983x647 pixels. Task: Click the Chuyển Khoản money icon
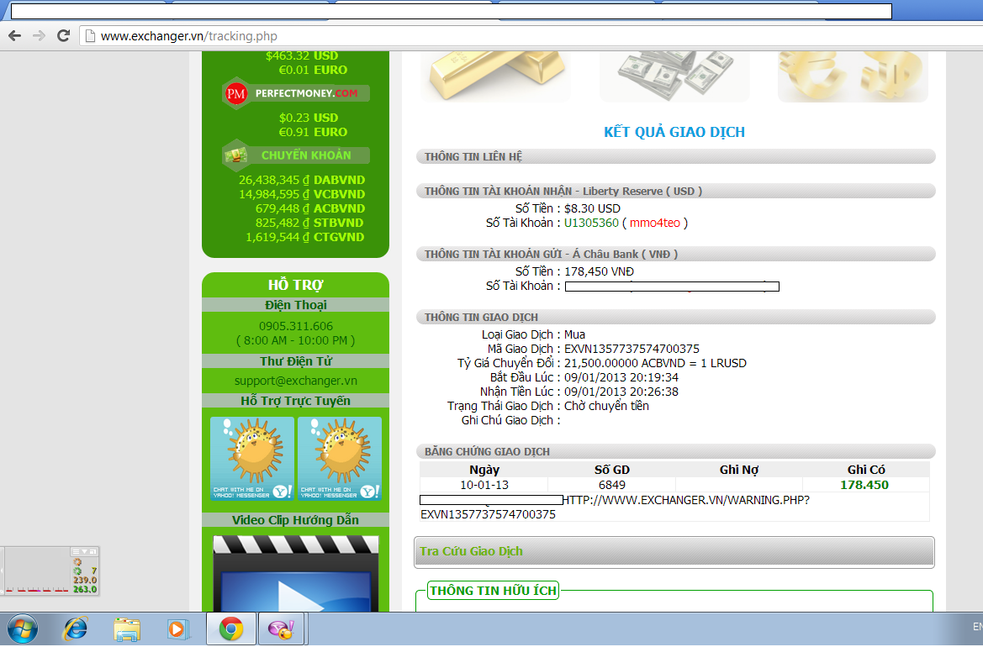pyautogui.click(x=235, y=155)
